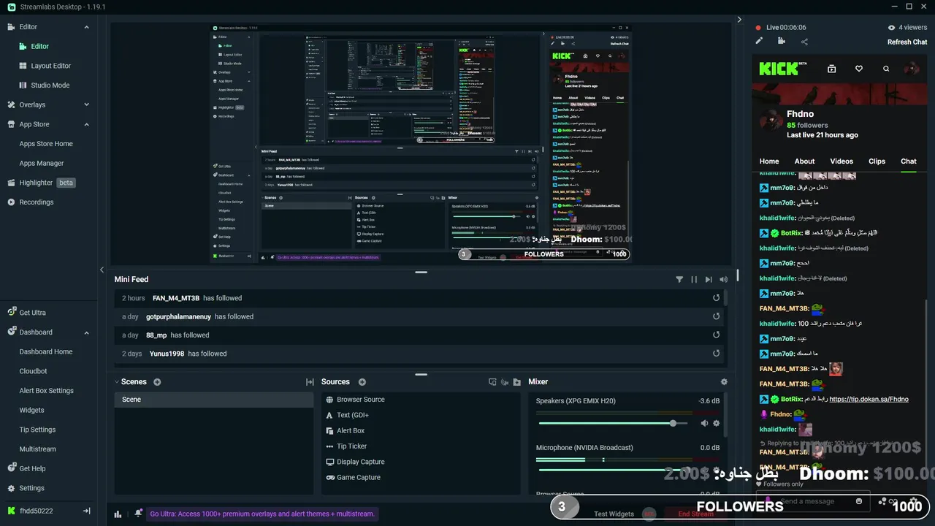Expand the Overlays section
This screenshot has height=526, width=935.
coord(86,104)
